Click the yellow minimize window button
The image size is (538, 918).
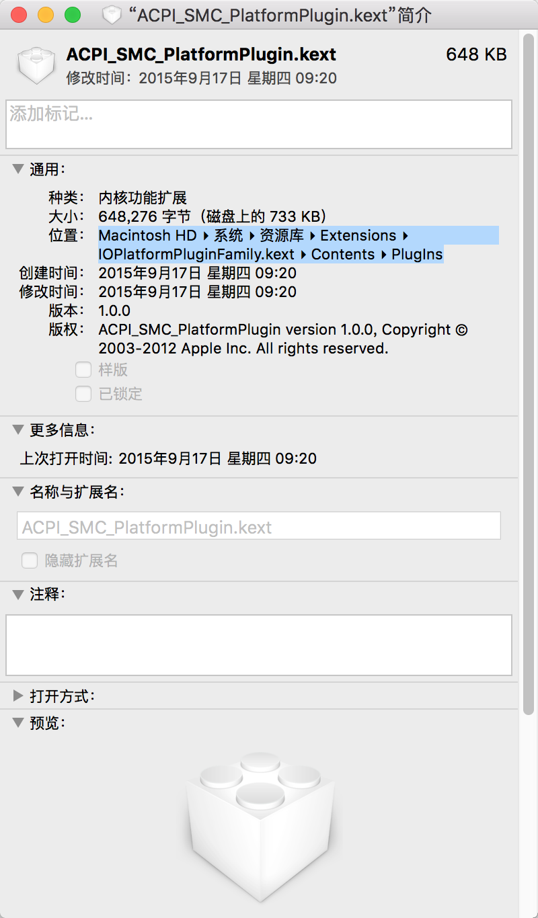click(46, 15)
